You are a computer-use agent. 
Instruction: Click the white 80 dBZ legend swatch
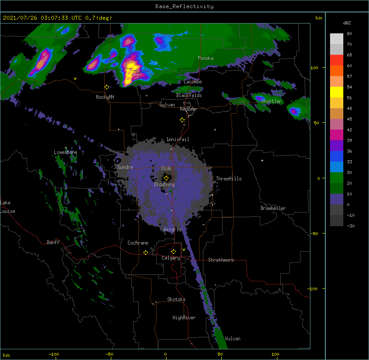[336, 38]
